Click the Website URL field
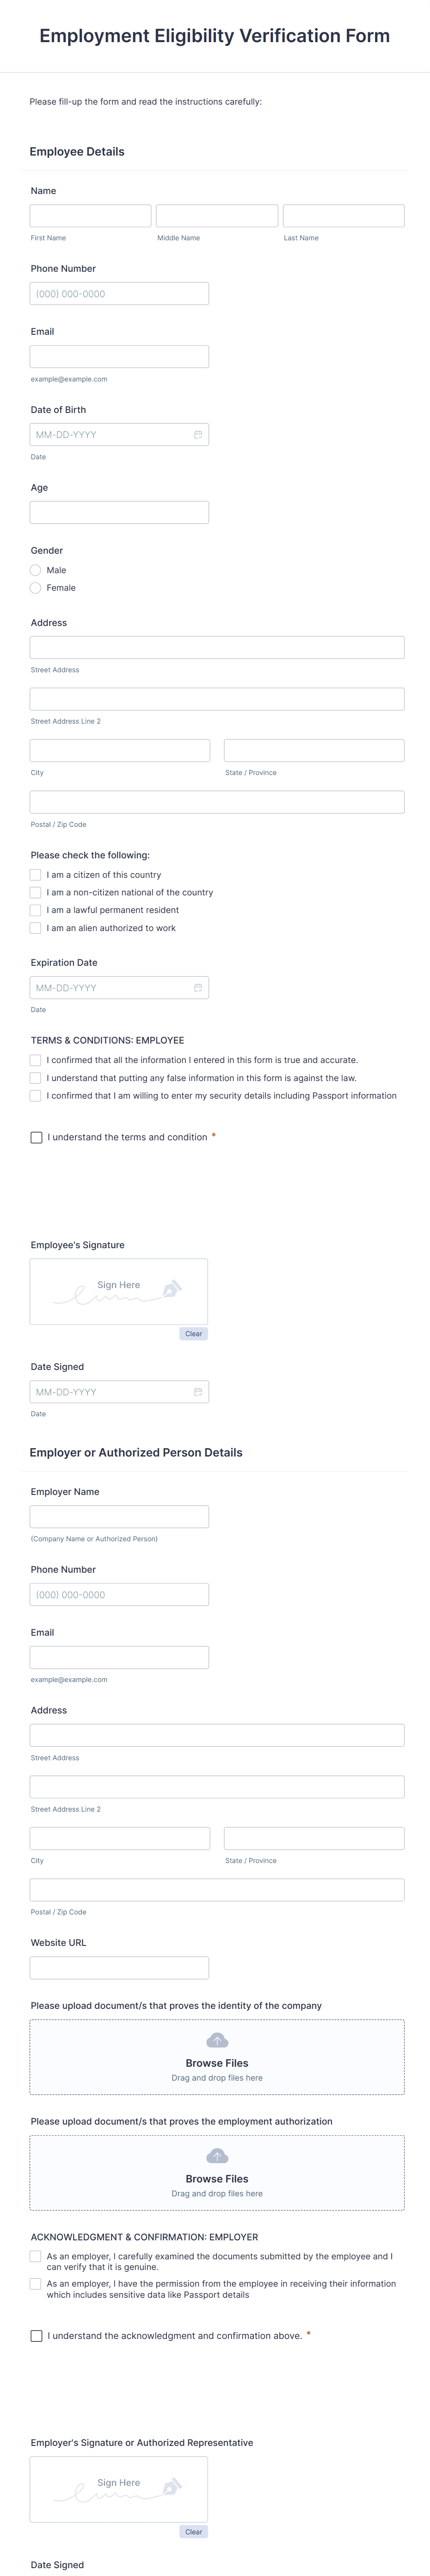The image size is (430, 2576). tap(119, 1967)
